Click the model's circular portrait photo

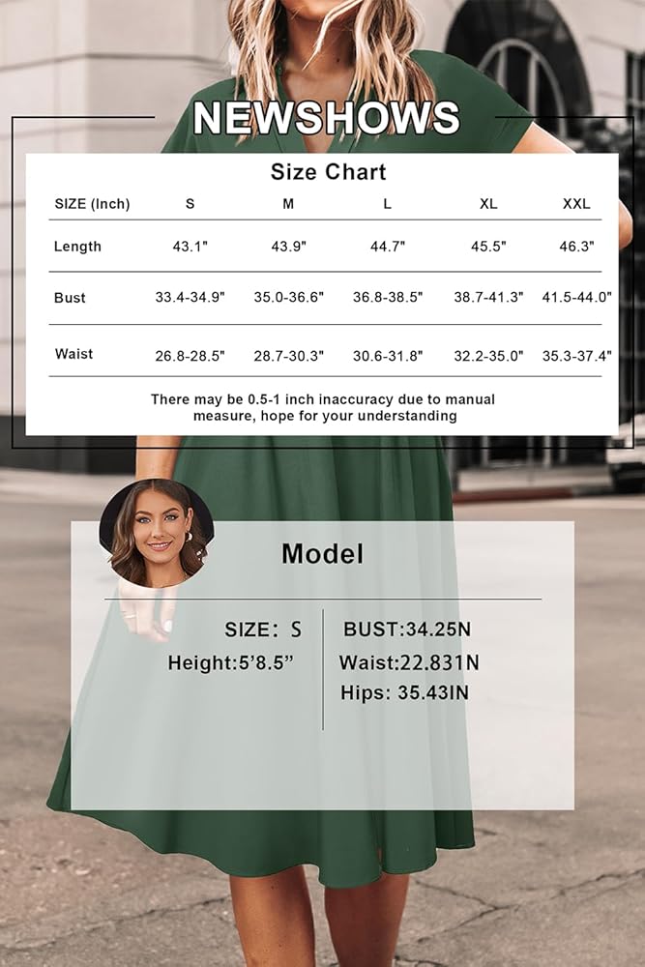pyautogui.click(x=156, y=533)
